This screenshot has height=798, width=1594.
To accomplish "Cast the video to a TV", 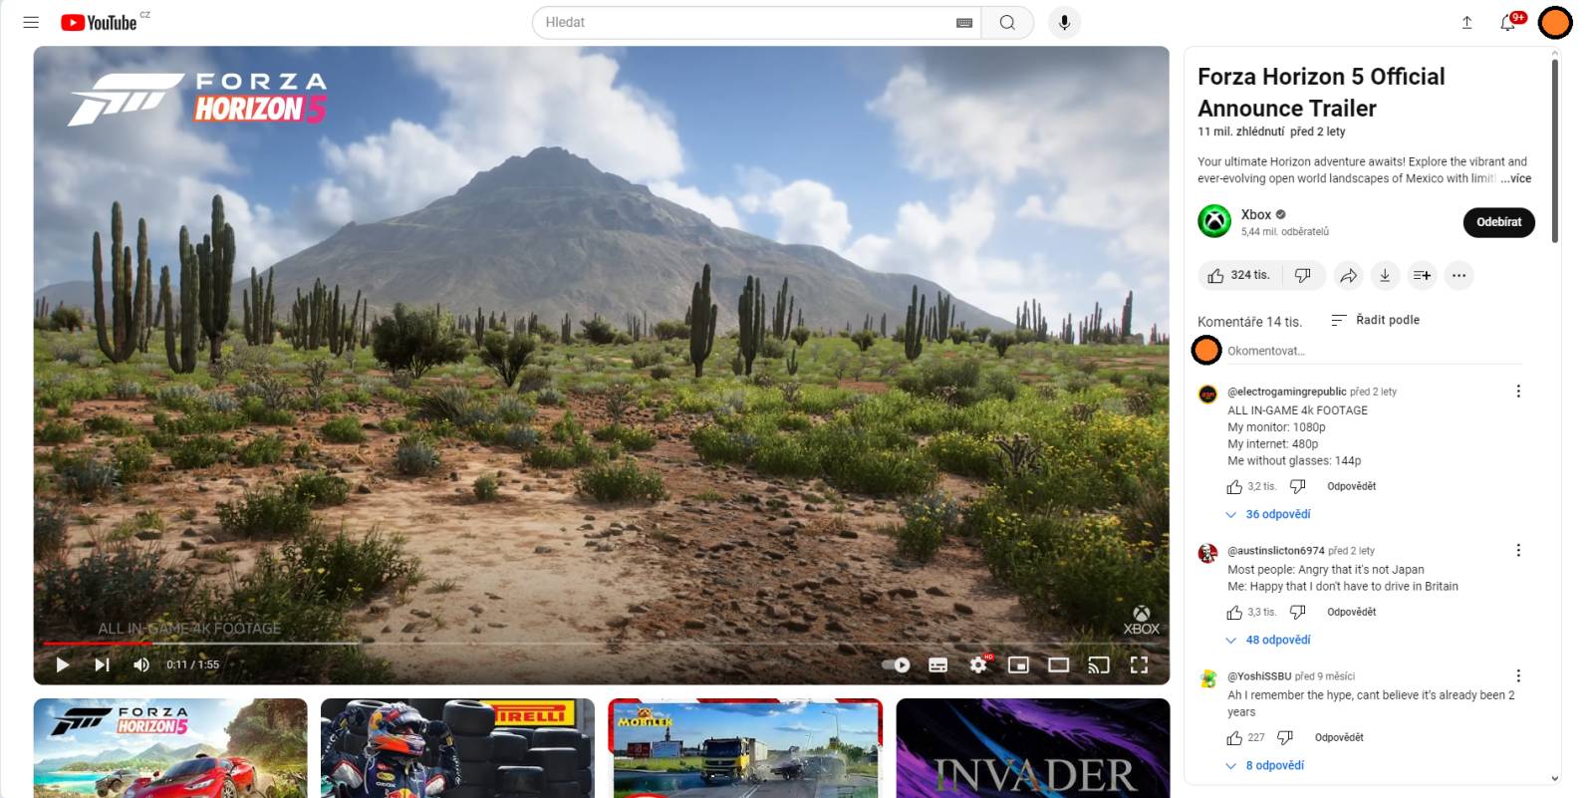I will point(1099,665).
